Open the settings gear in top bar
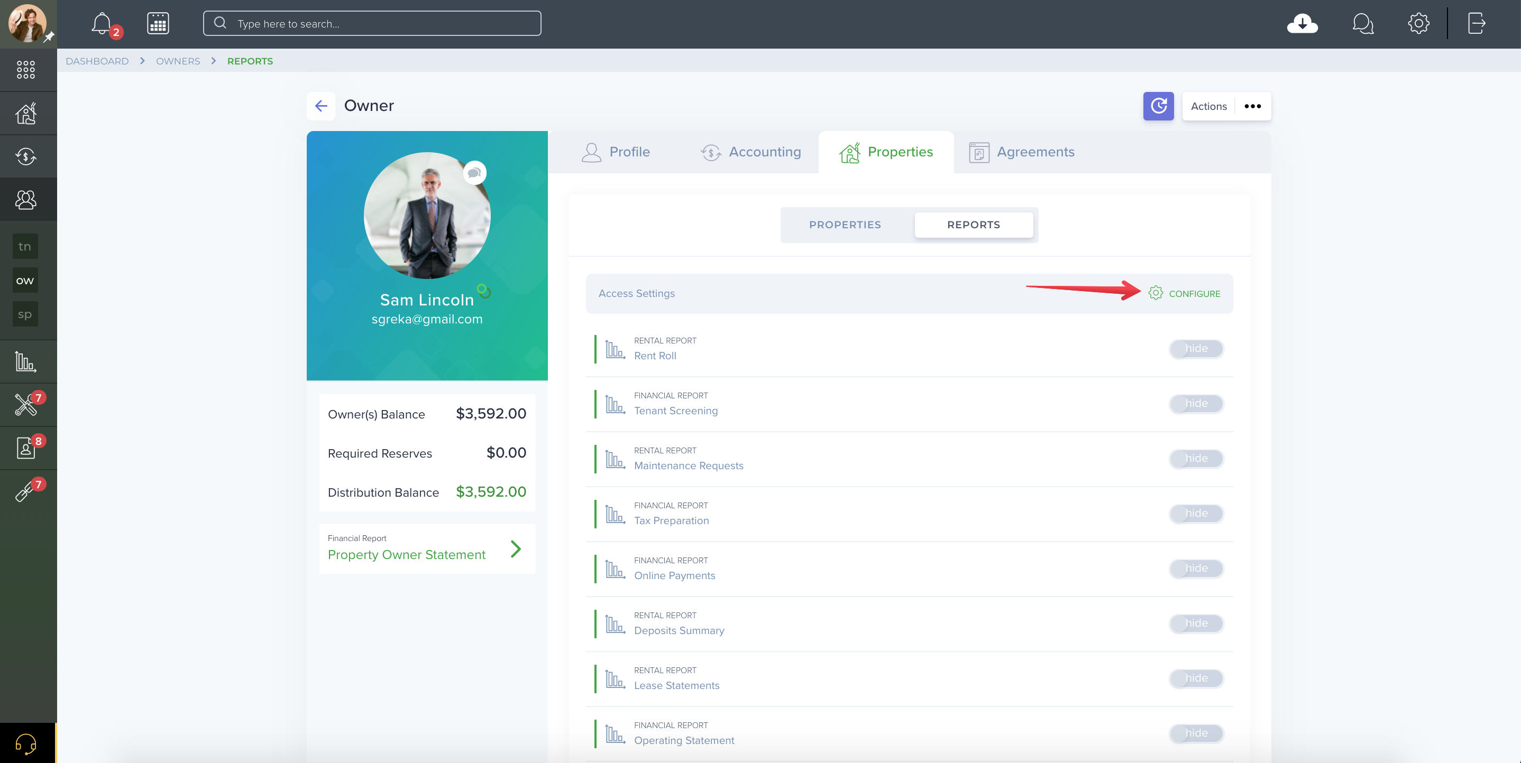This screenshot has width=1521, height=763. coord(1418,24)
